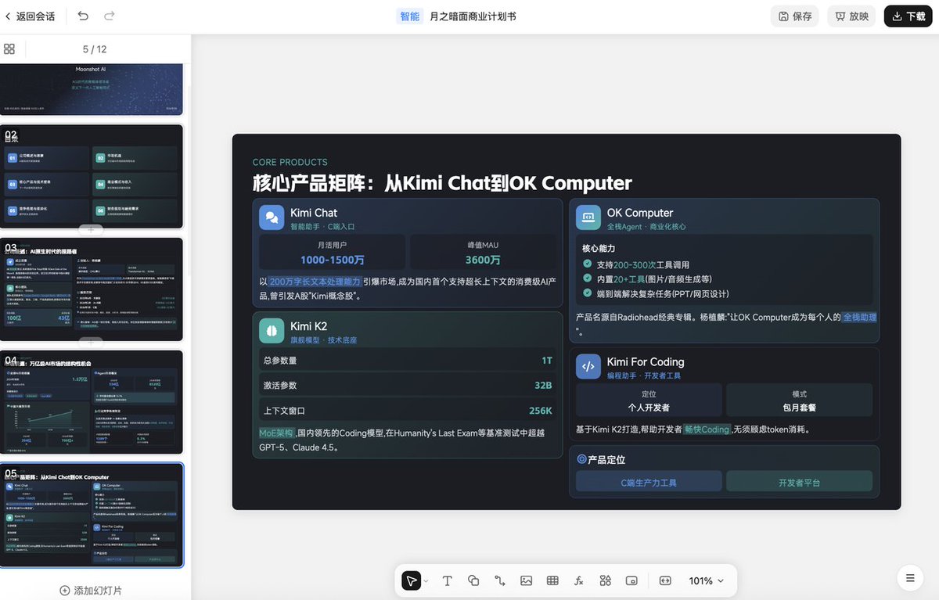Click the 核心能力 heading
The height and width of the screenshot is (600, 939).
[599, 248]
